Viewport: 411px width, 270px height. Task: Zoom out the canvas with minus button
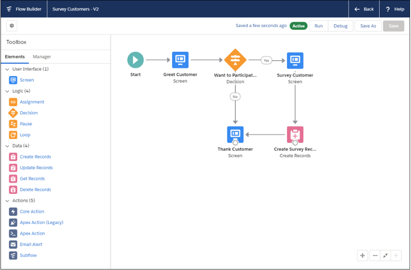pyautogui.click(x=375, y=256)
